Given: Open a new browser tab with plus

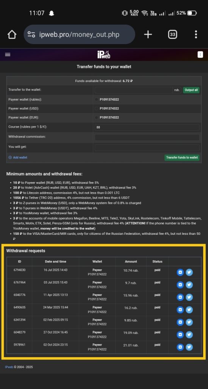Looking at the screenshot, I should [148, 35].
